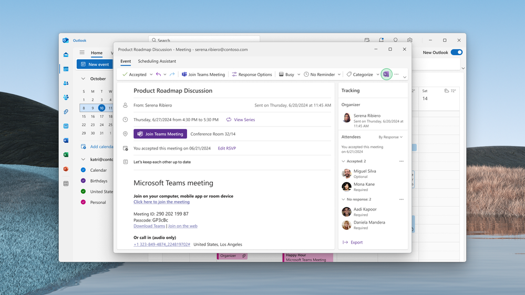Click the Reply arrow icon
The image size is (525, 295).
click(158, 74)
